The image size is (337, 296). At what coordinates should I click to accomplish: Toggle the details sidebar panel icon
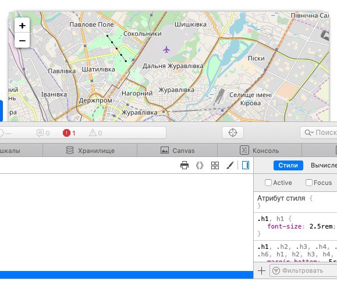click(x=246, y=165)
